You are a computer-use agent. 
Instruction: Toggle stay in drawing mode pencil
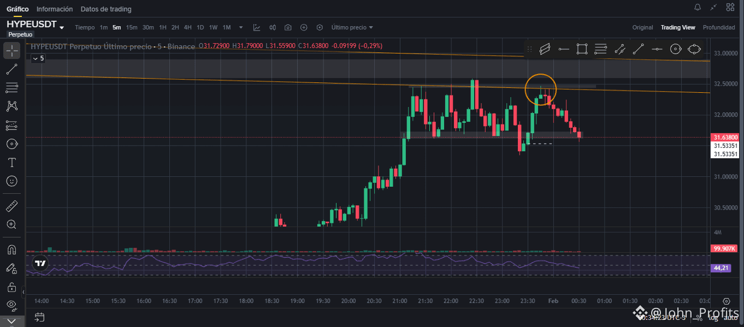point(12,268)
